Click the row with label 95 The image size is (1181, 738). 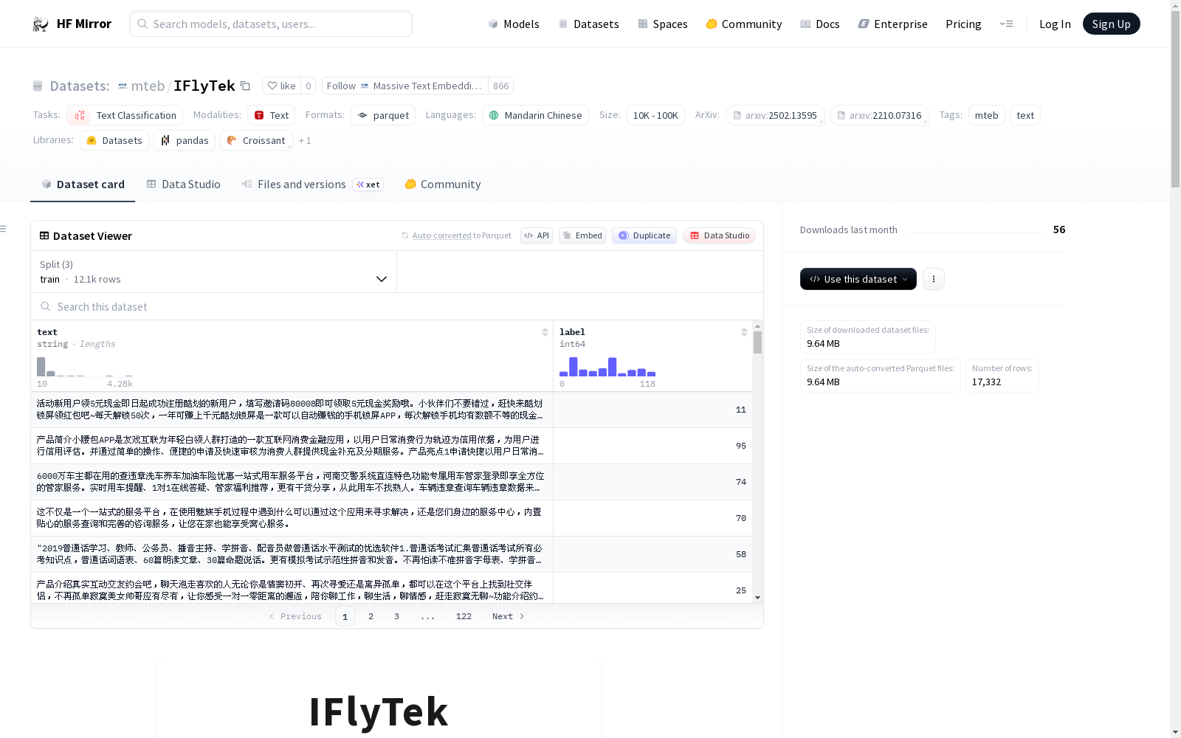pyautogui.click(x=391, y=446)
